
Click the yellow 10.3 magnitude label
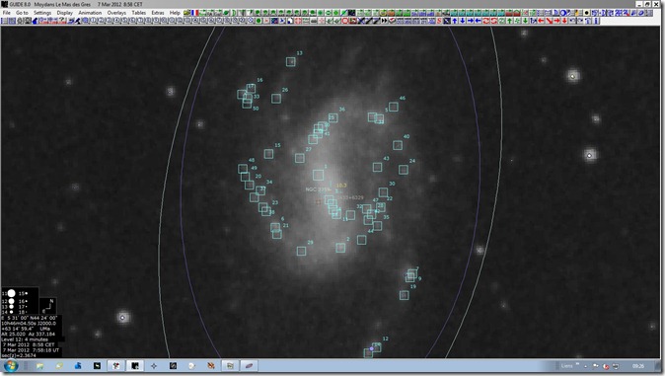pyautogui.click(x=341, y=186)
